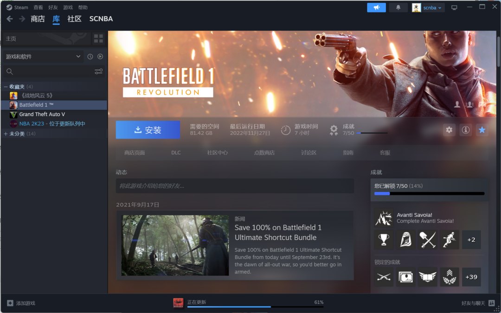This screenshot has height=313, width=501.
Task: Click the add game plus icon
Action: [10, 303]
